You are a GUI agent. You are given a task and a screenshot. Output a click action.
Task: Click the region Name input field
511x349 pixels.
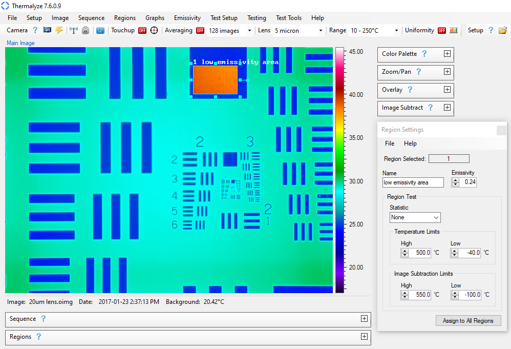413,182
